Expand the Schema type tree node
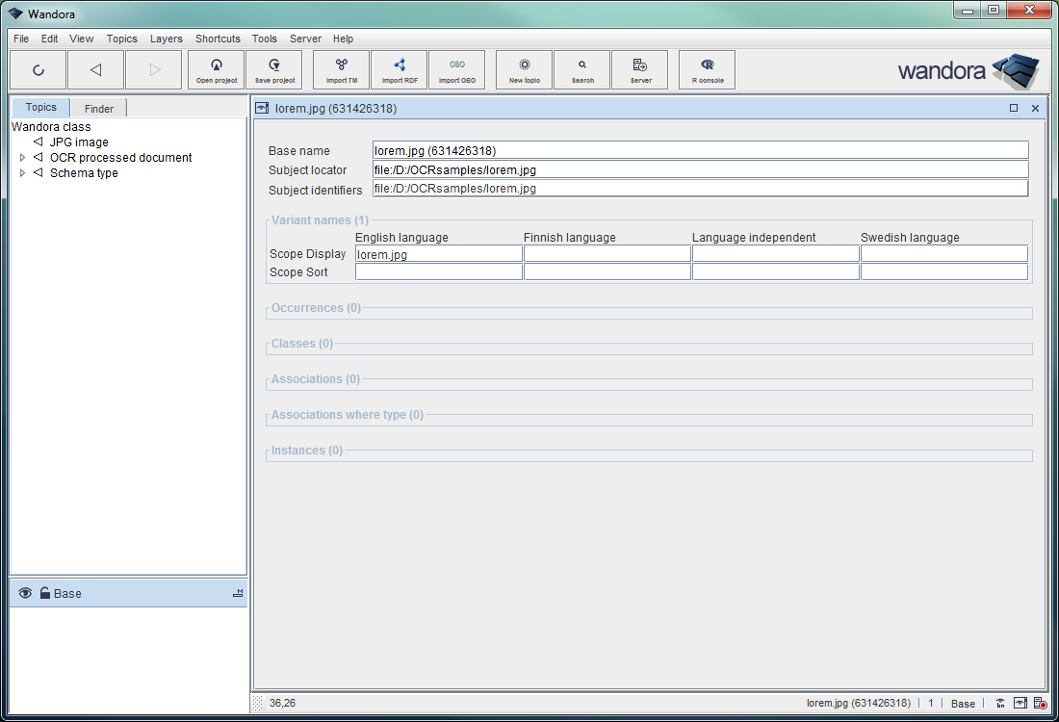Image resolution: width=1059 pixels, height=722 pixels. (x=23, y=173)
